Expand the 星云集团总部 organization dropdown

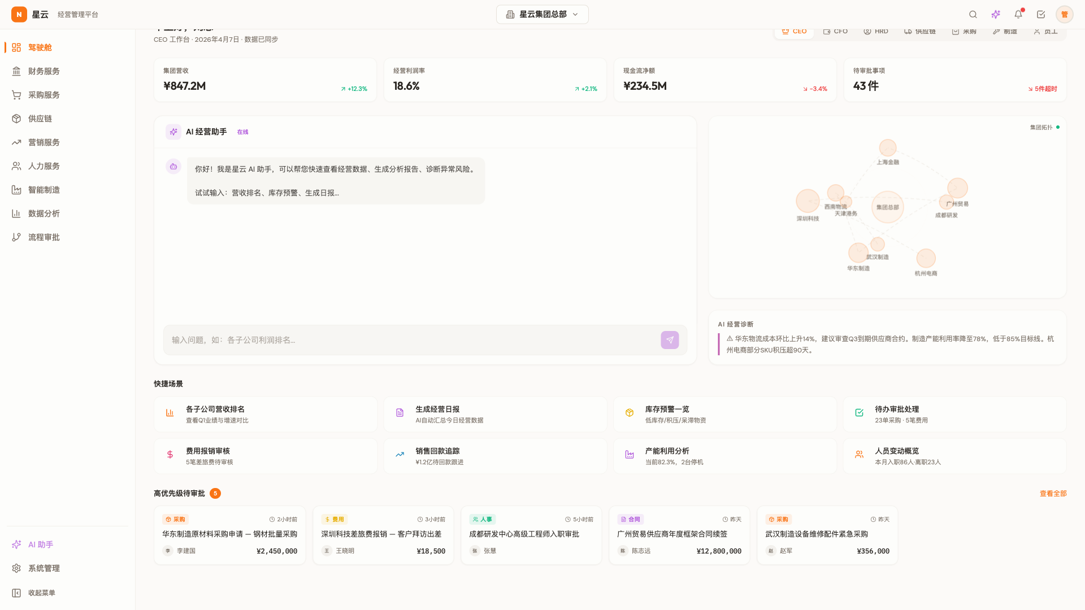[x=542, y=15]
